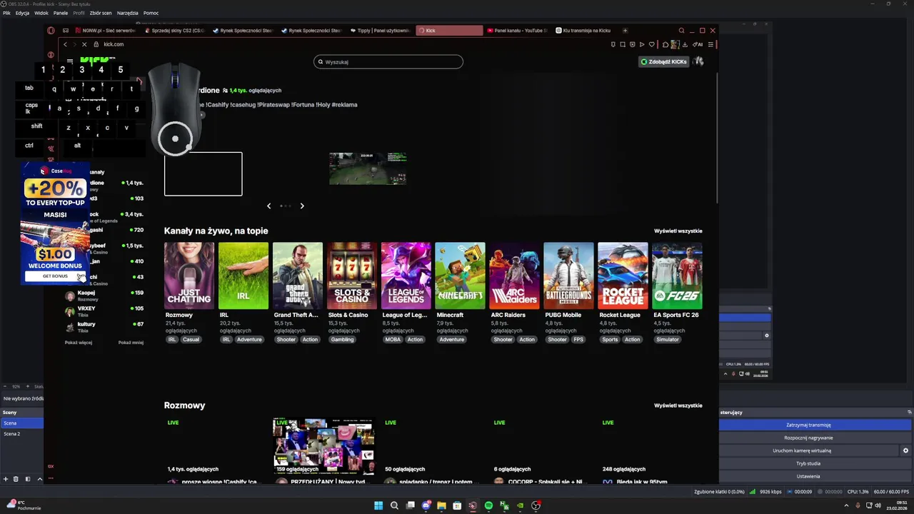Open the Opera logo menu icon
The height and width of the screenshot is (514, 914).
tap(51, 31)
